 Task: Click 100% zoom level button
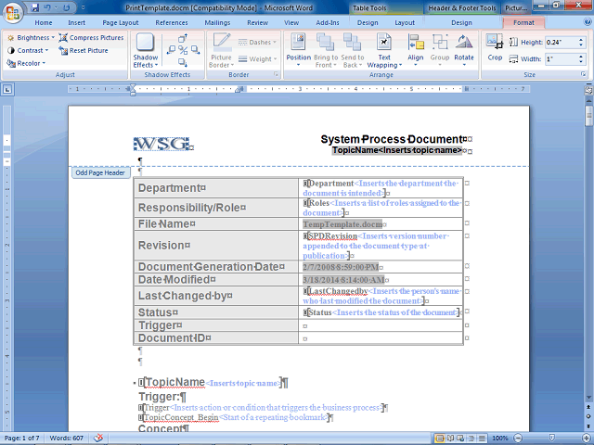pyautogui.click(x=500, y=439)
